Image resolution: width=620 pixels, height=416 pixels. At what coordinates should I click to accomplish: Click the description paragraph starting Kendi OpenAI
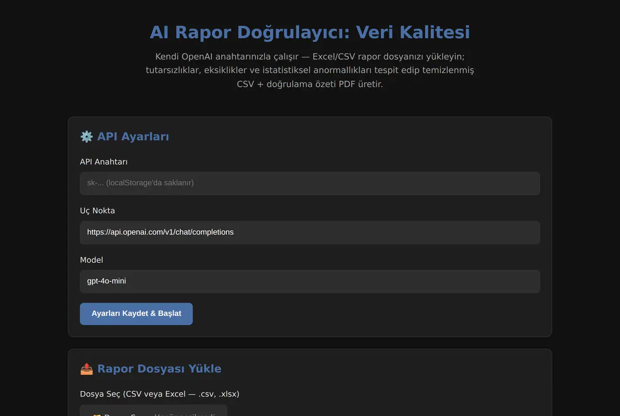click(310, 70)
